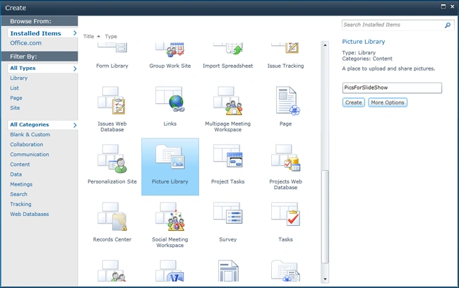
Task: Select the Multipage Meeting Workspace icon
Action: tap(228, 100)
